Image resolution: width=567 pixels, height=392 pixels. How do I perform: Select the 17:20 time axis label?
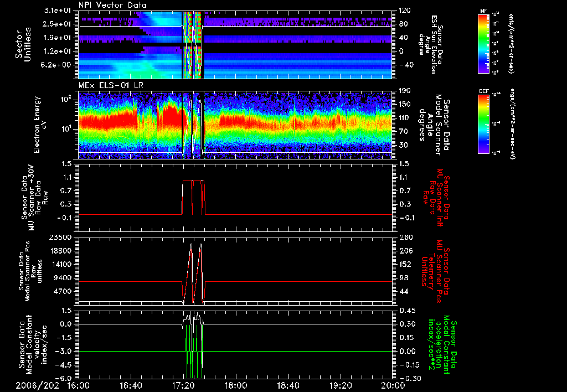(183, 385)
